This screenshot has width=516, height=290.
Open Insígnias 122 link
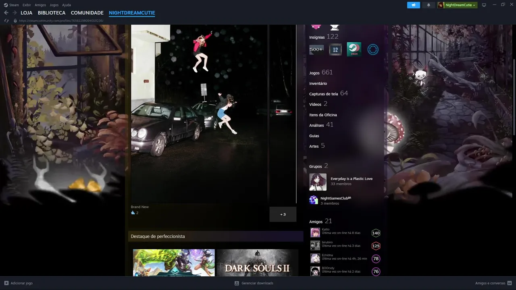(324, 37)
